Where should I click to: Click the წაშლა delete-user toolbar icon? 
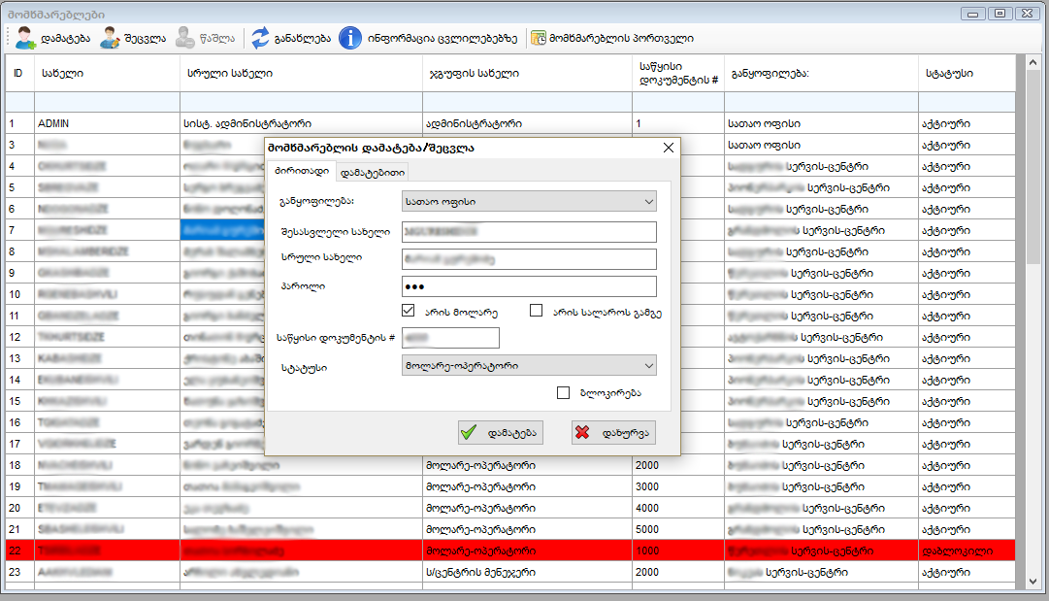[x=184, y=39]
